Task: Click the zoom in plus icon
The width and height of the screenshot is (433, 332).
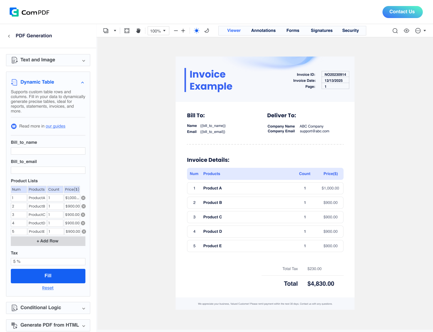Action: tap(183, 31)
